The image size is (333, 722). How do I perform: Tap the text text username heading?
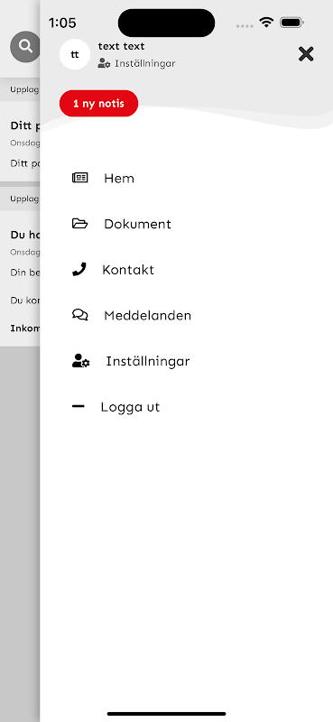pyautogui.click(x=121, y=47)
